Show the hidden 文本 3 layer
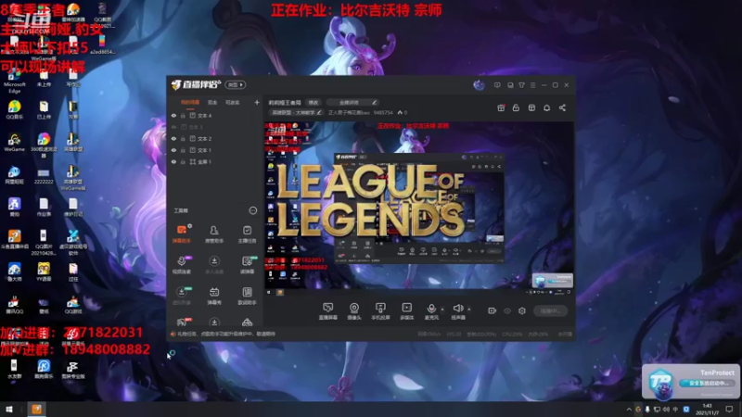 [173, 127]
